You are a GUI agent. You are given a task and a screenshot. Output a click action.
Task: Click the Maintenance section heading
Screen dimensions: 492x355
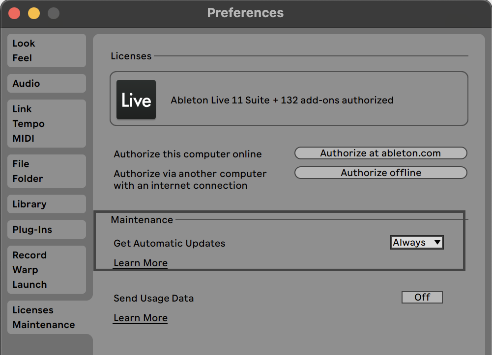pos(142,220)
